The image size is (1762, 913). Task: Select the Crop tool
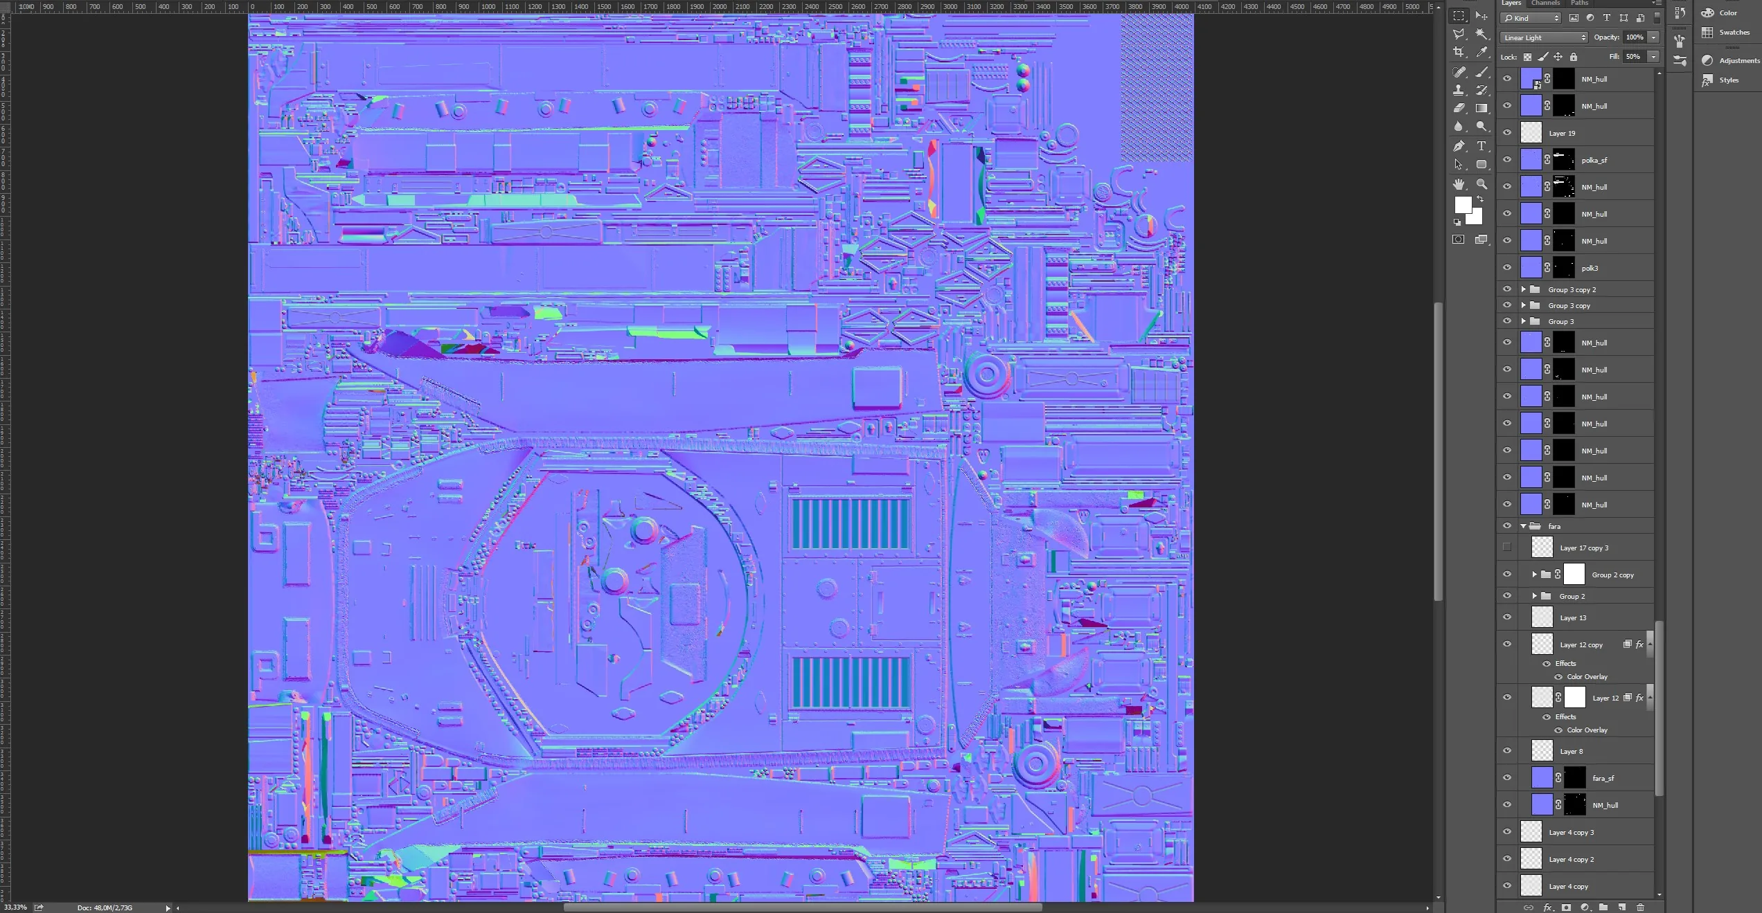pyautogui.click(x=1459, y=52)
